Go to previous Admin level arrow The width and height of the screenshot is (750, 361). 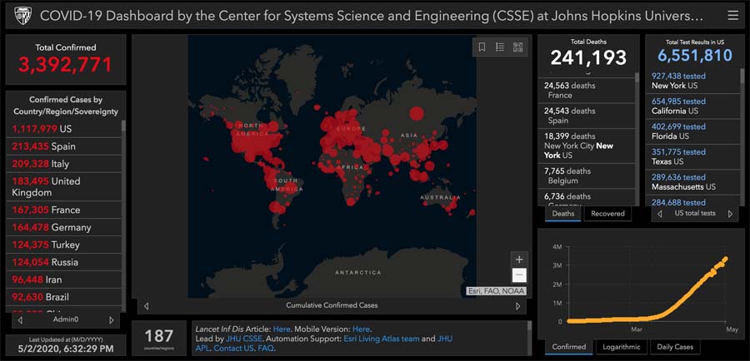tap(20, 320)
